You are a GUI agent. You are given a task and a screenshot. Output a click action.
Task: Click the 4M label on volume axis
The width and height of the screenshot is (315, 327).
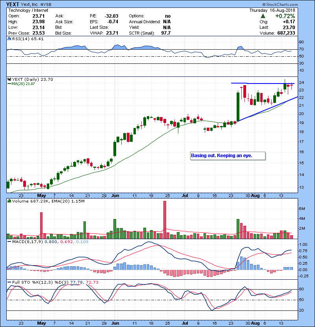coord(302,219)
